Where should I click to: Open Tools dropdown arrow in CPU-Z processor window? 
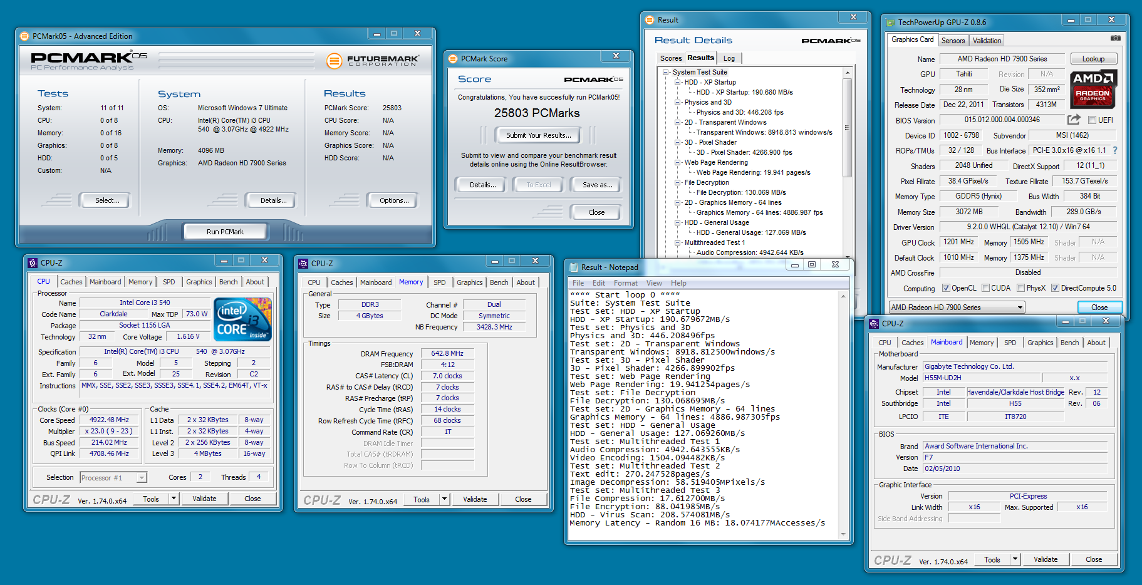(174, 499)
